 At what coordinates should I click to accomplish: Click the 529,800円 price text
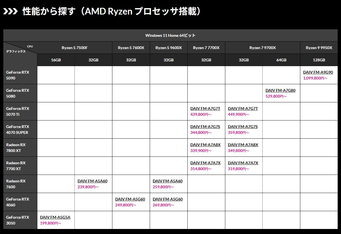click(276, 97)
